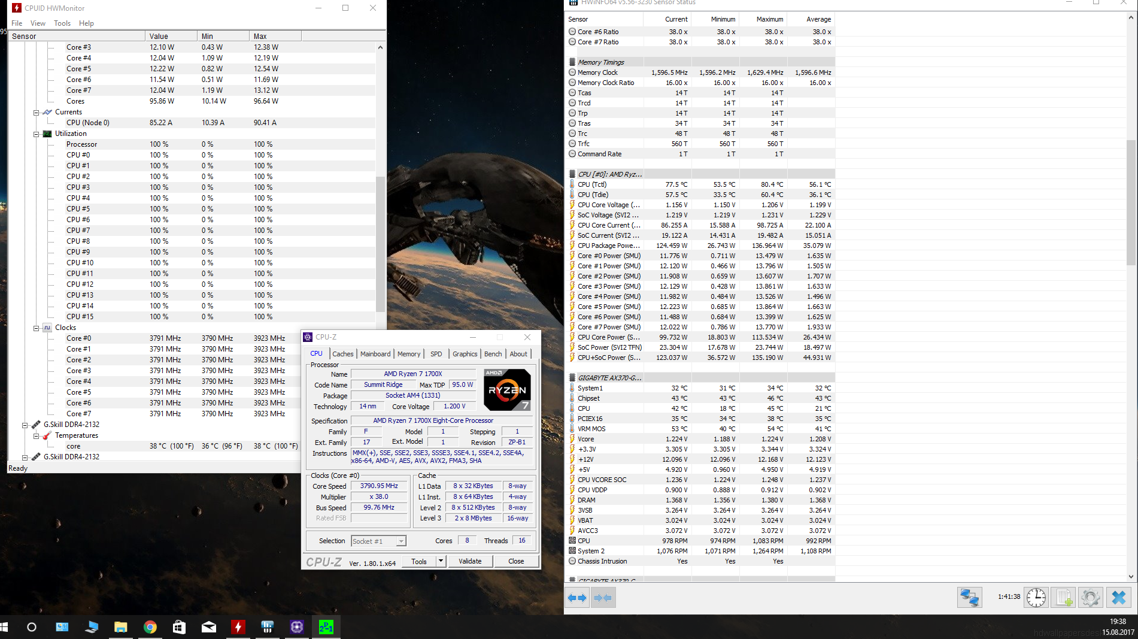The height and width of the screenshot is (639, 1138).
Task: Click the Memory Timings section icon in HWiNFO
Action: (x=572, y=62)
